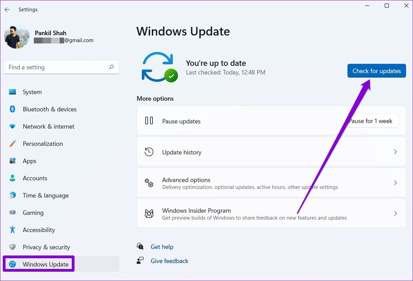The width and height of the screenshot is (413, 281).
Task: Click the Apps icon in sidebar
Action: [12, 161]
